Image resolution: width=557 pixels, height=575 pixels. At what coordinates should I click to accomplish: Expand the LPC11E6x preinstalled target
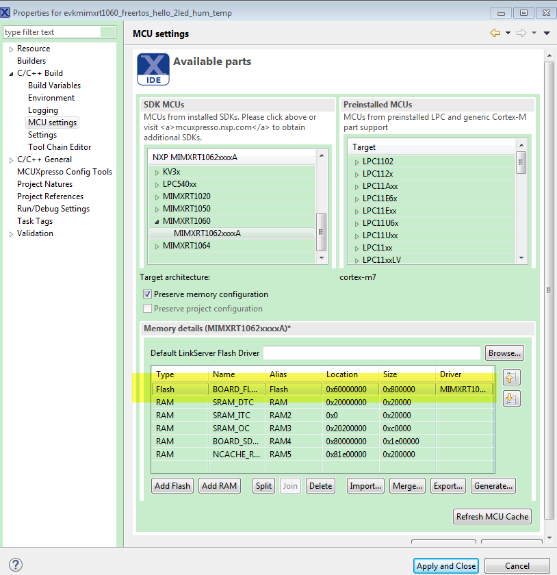(357, 199)
